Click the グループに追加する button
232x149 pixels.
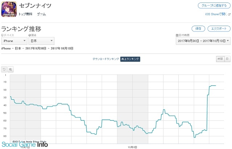pos(214,6)
